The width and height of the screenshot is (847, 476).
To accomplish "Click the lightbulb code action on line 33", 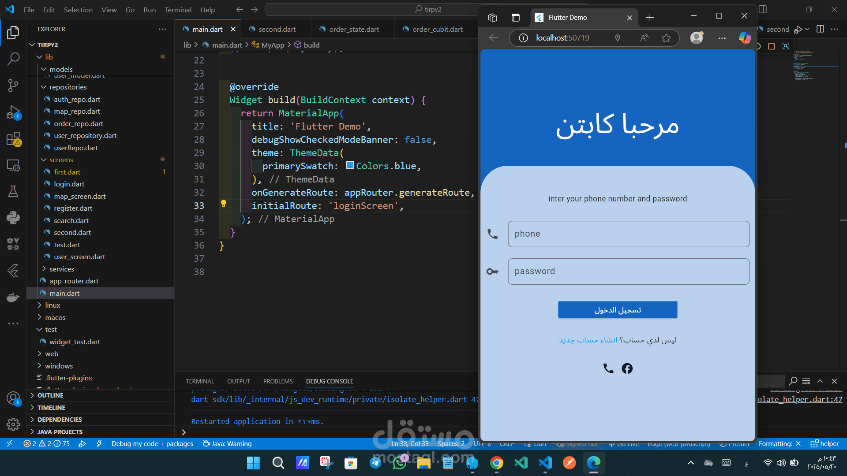I will click(x=224, y=204).
